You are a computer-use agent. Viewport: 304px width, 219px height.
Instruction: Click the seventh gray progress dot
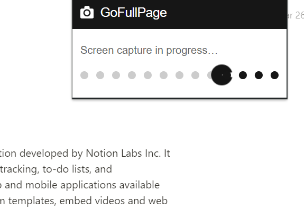click(x=180, y=75)
